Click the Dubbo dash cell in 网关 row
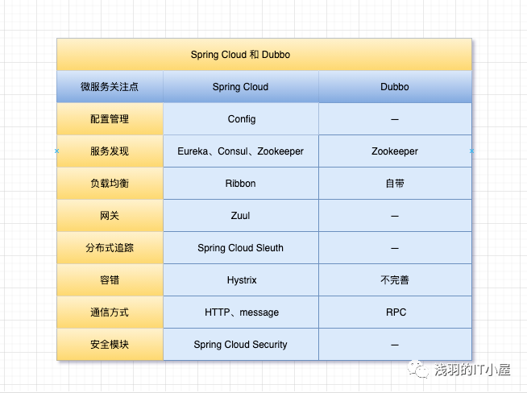This screenshot has height=393, width=527. [395, 216]
